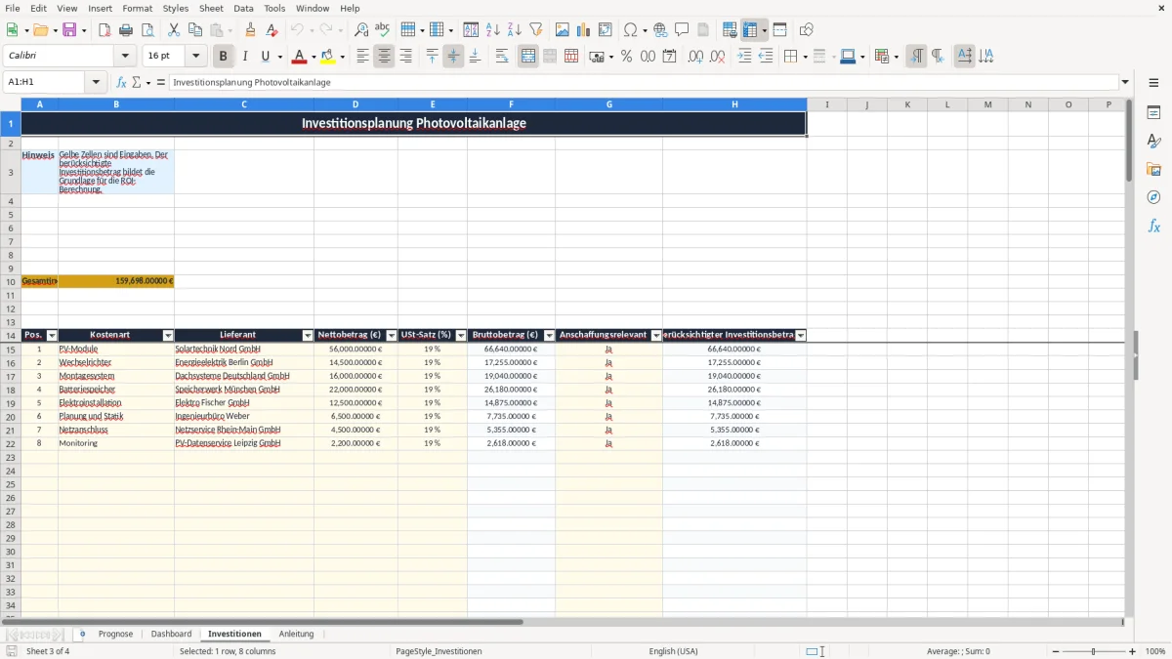The height and width of the screenshot is (659, 1172).
Task: Insert a special character (Omega)
Action: tap(630, 30)
